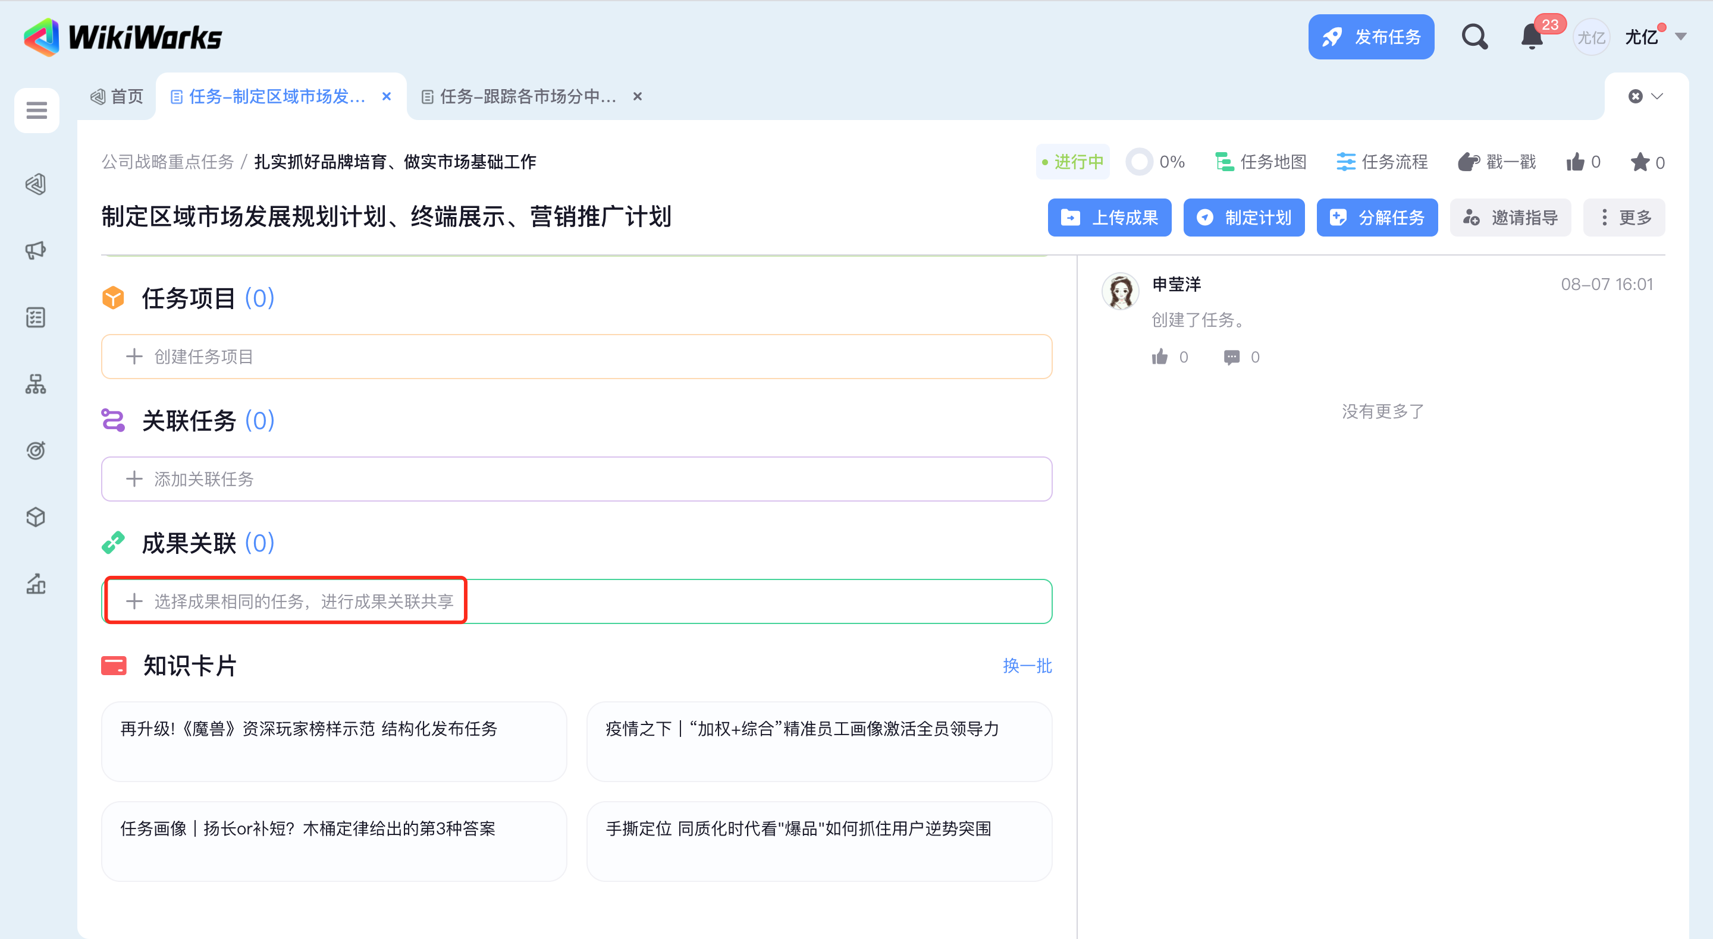Click the 0% progress circle
Image resolution: width=1713 pixels, height=939 pixels.
point(1138,162)
